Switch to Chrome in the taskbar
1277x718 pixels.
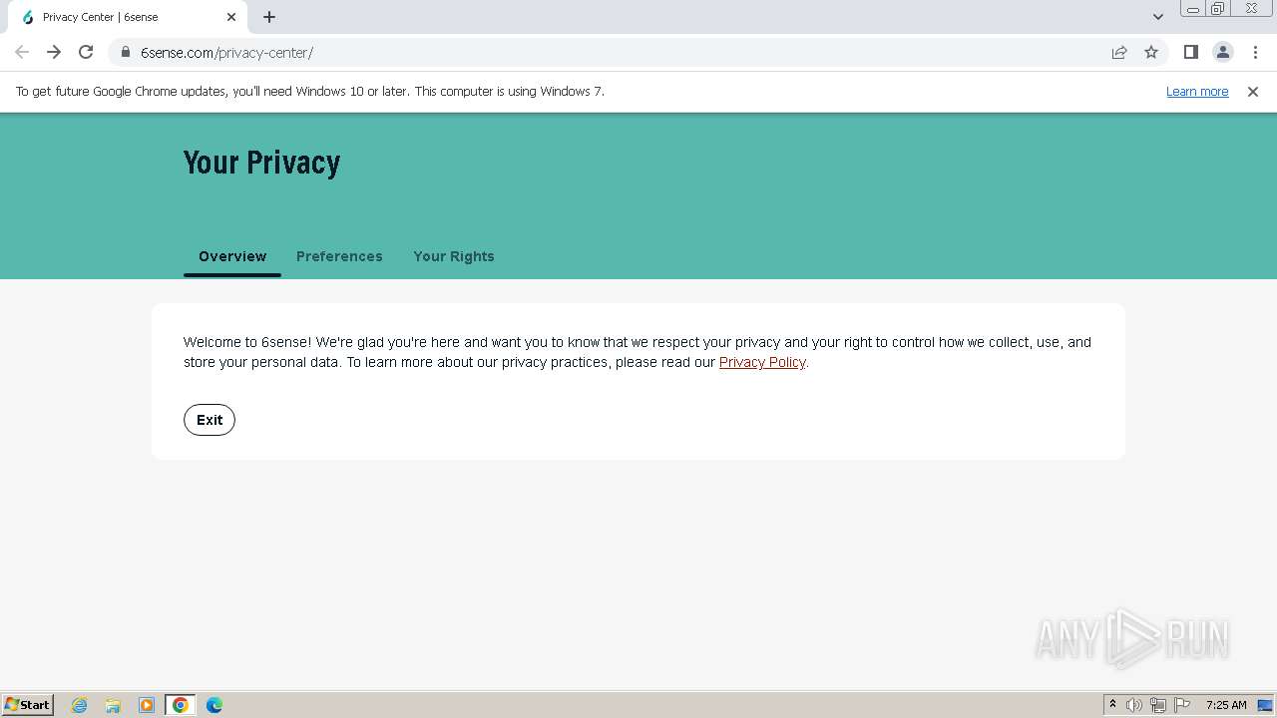(x=181, y=705)
